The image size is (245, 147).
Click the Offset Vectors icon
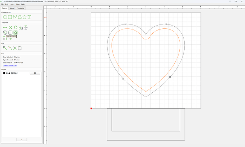coord(5,33)
